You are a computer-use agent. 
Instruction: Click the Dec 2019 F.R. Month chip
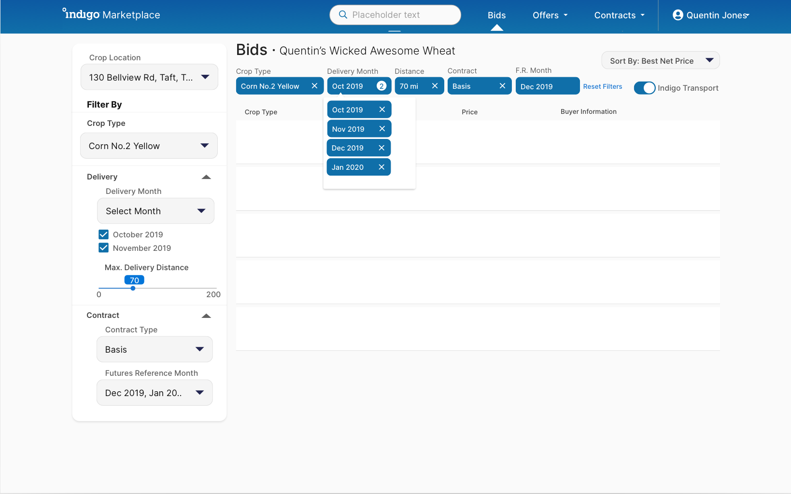pos(548,86)
